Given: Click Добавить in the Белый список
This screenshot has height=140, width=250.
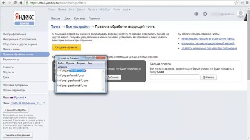Looking at the screenshot, I should pos(208,77).
